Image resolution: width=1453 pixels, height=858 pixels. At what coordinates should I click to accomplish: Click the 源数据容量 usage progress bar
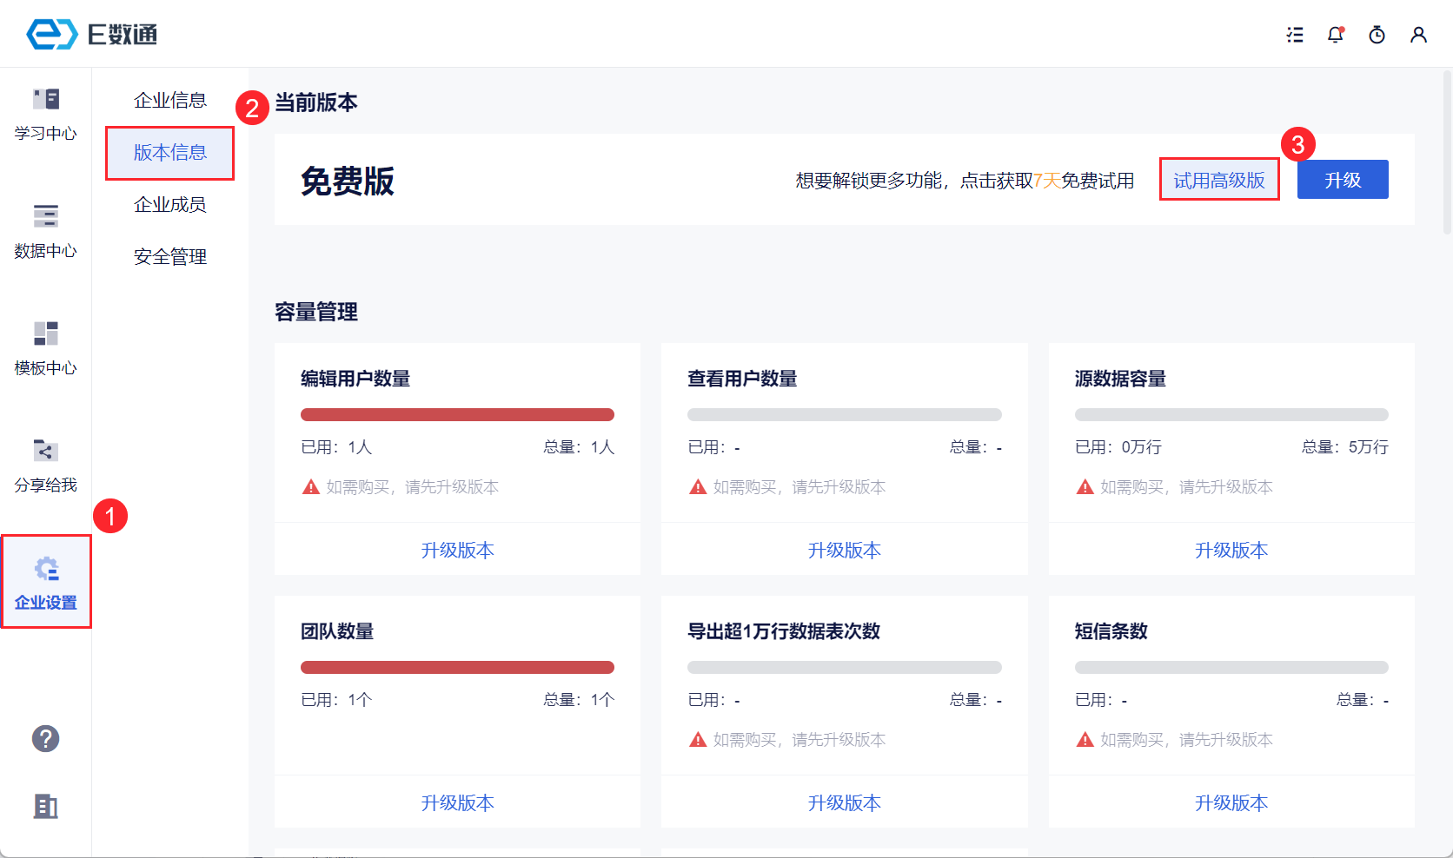click(1231, 415)
